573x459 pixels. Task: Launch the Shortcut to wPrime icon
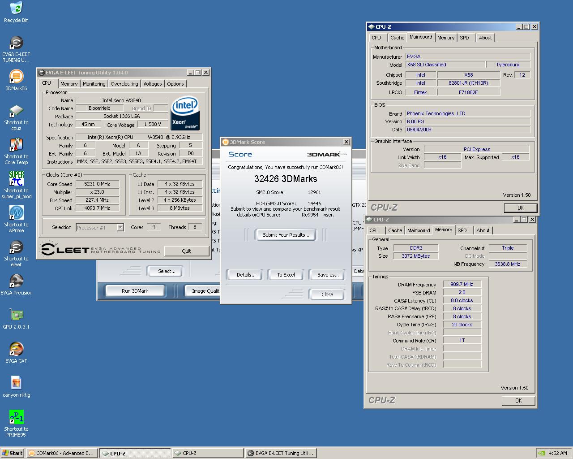[16, 220]
